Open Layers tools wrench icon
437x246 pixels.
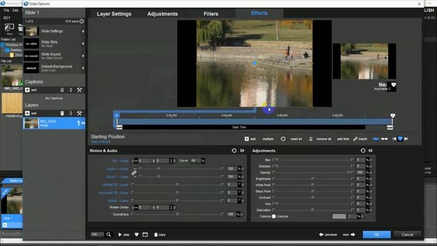click(79, 113)
